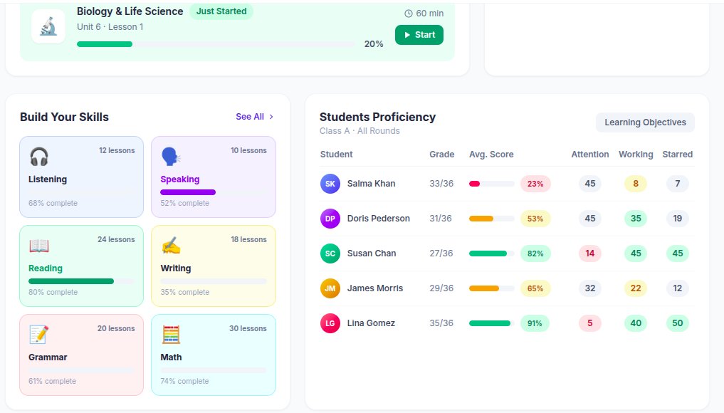The image size is (724, 413).
Task: Click the speaking head icon
Action: [x=170, y=157]
